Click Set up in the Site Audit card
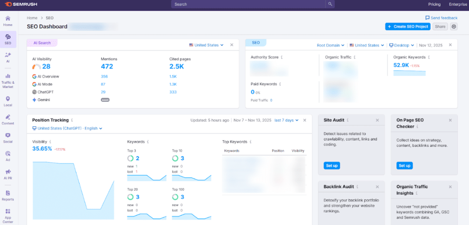This screenshot has width=469, height=225. click(x=331, y=165)
